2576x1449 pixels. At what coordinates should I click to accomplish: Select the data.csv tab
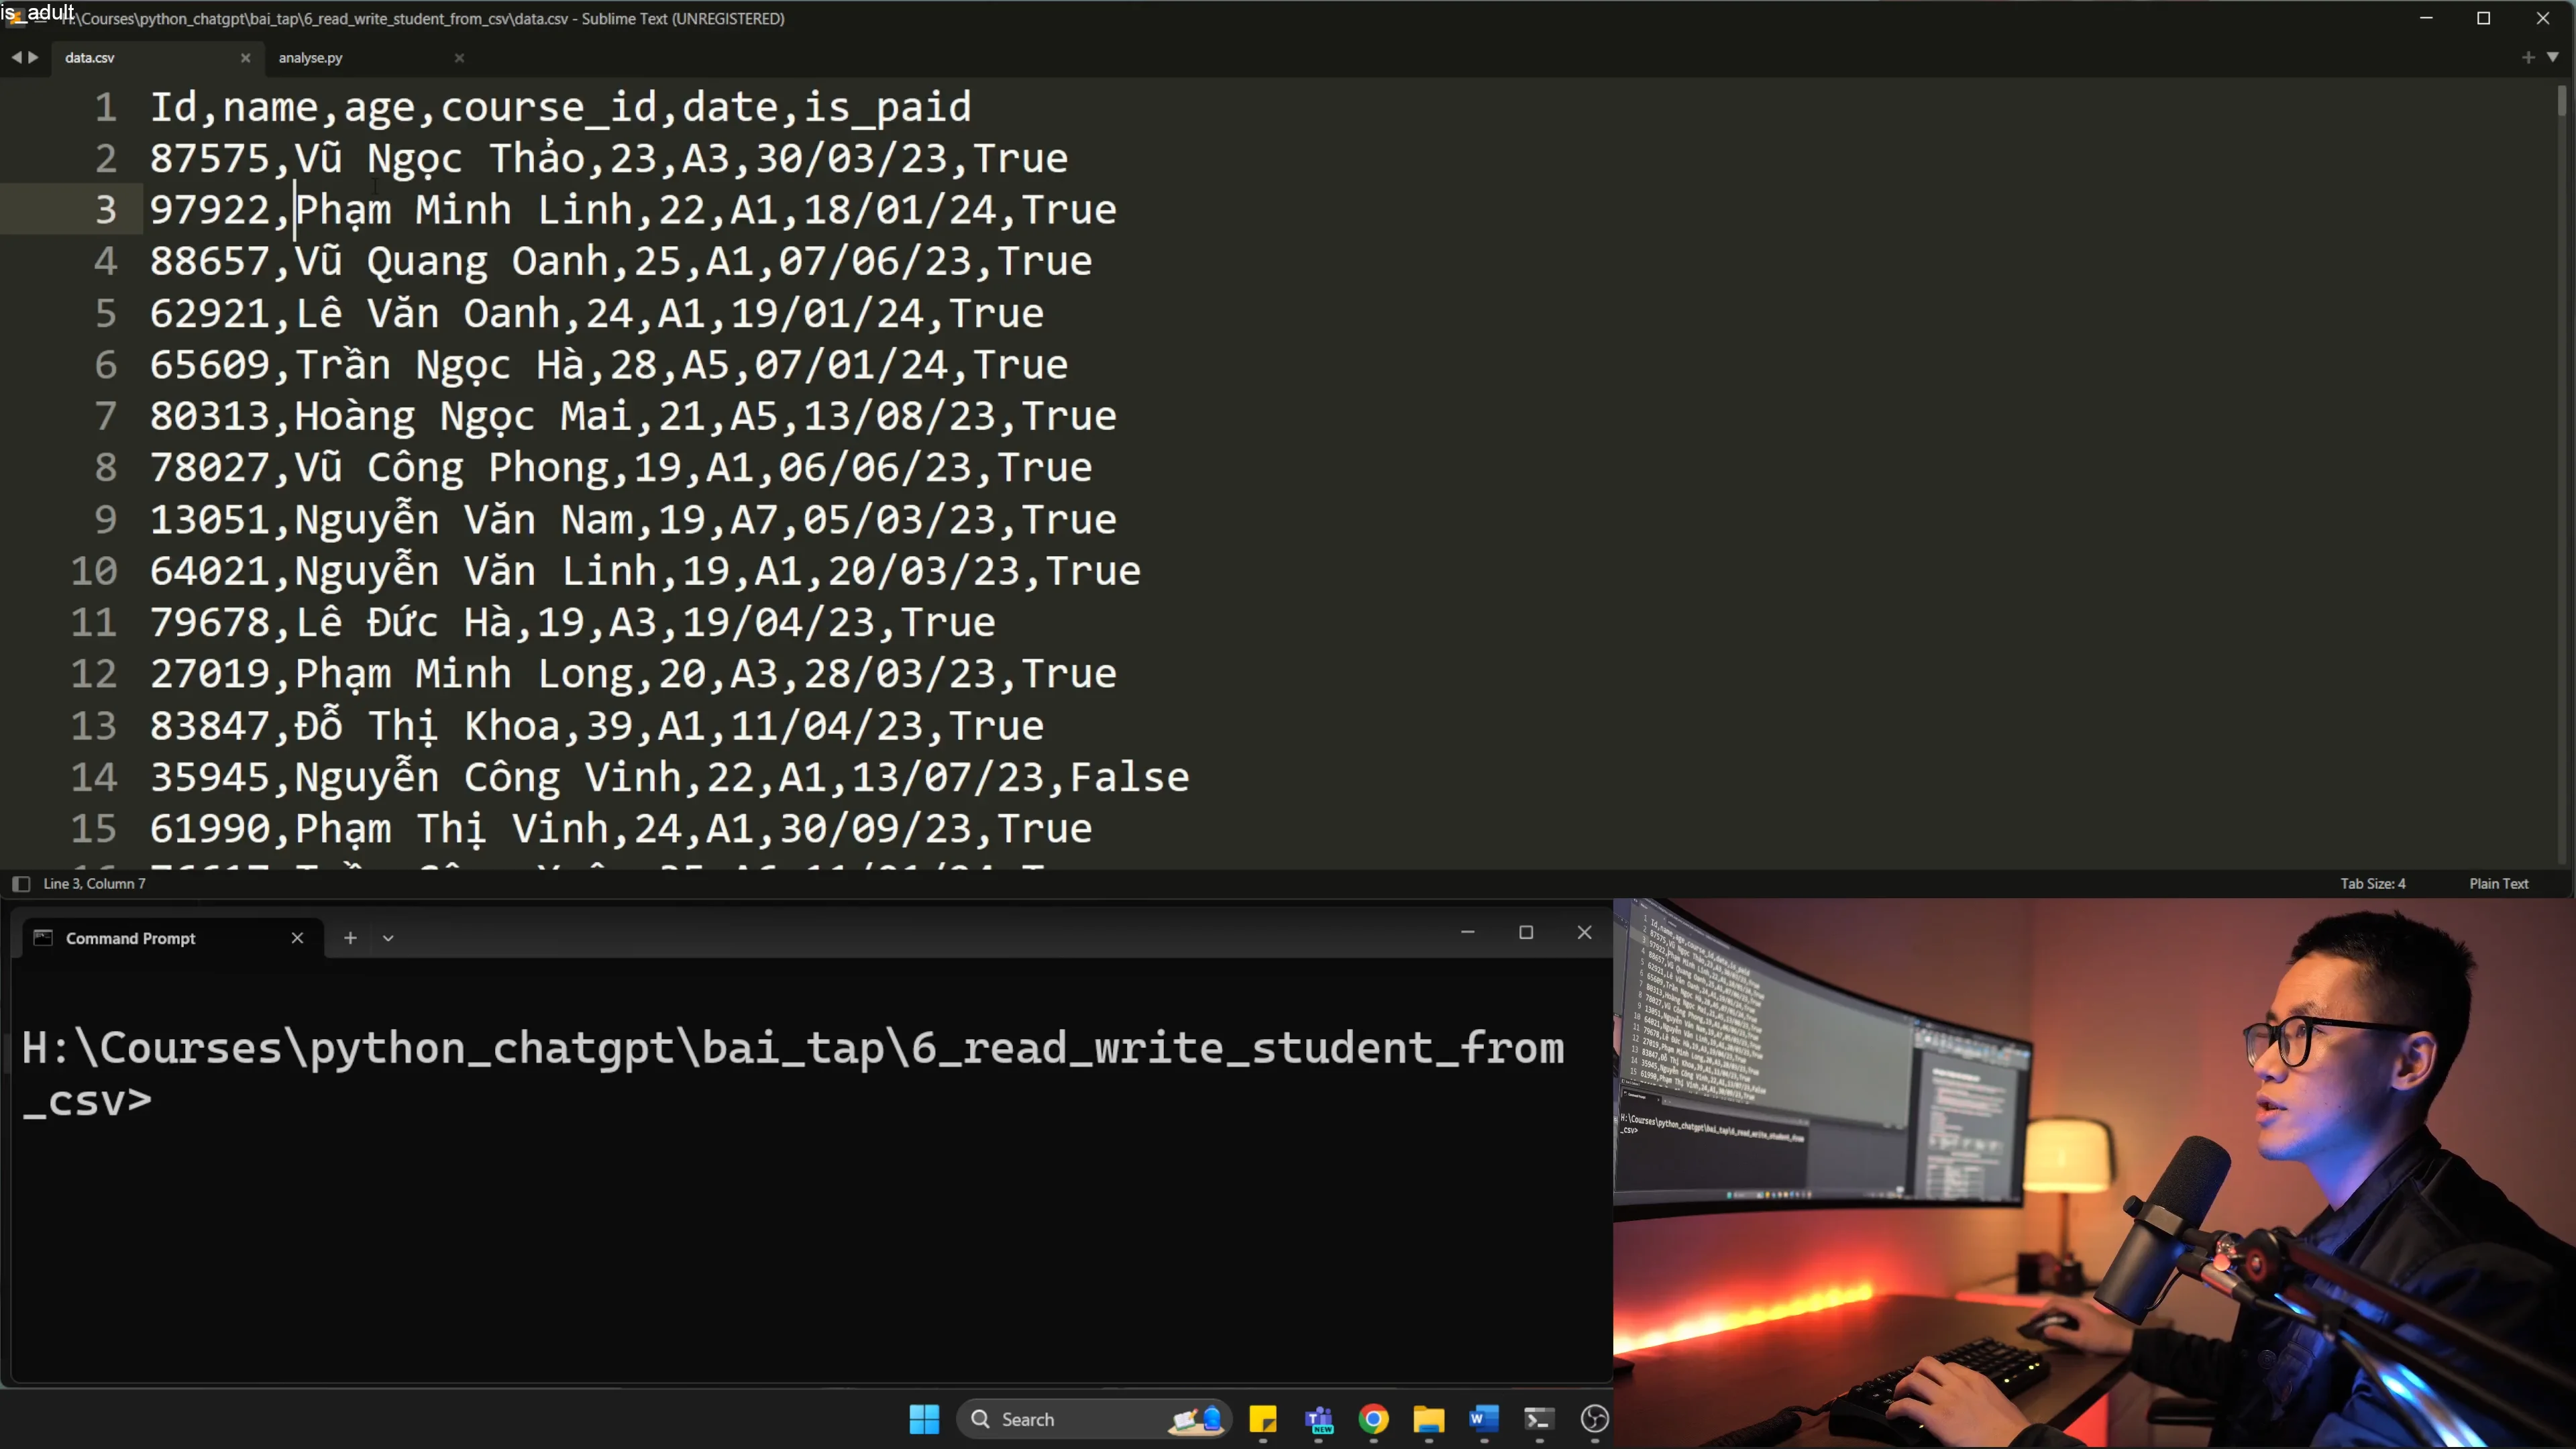(90, 58)
